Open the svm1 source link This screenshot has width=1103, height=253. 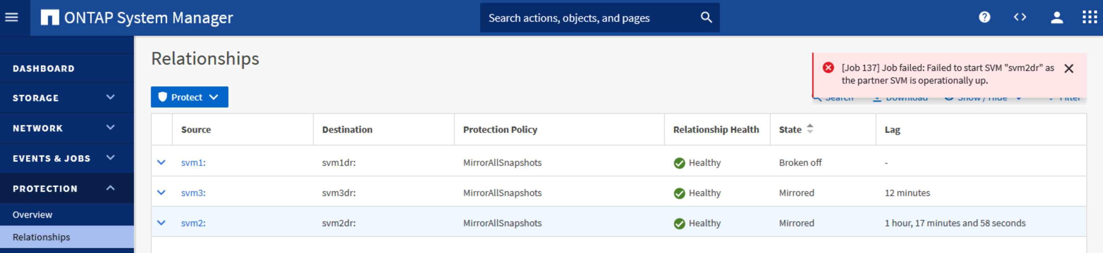(x=193, y=163)
